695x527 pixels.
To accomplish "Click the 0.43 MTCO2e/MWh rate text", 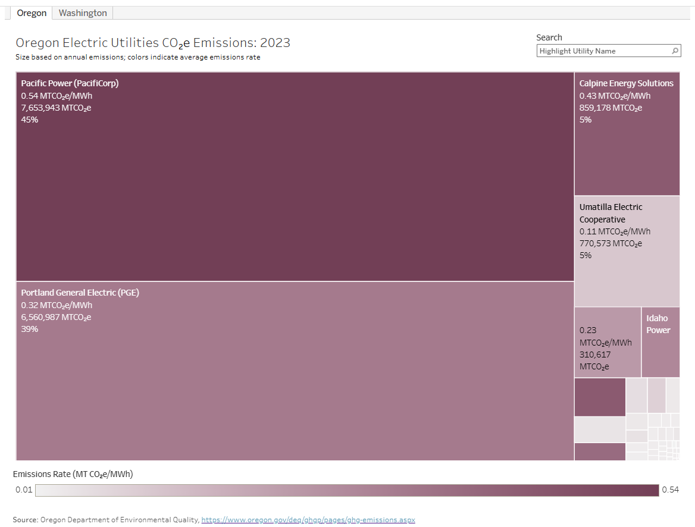I will [615, 96].
